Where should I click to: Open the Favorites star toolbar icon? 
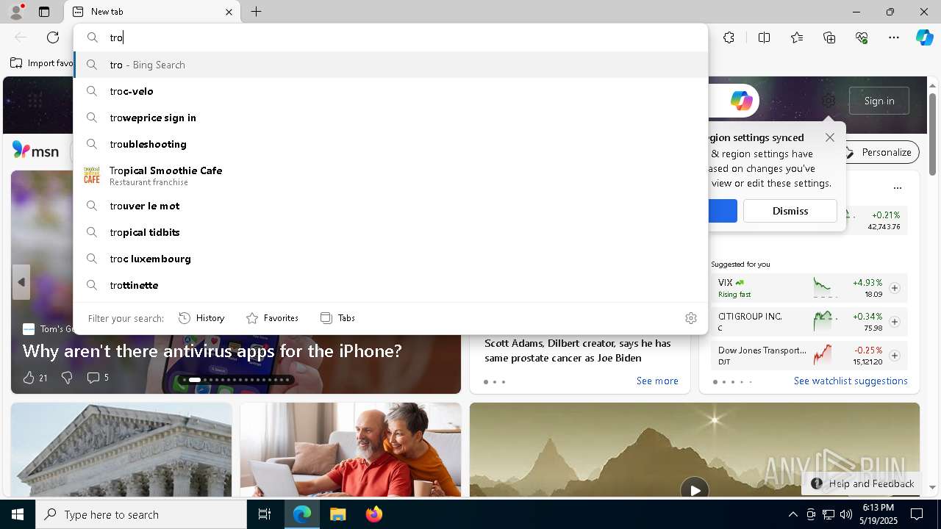[797, 37]
